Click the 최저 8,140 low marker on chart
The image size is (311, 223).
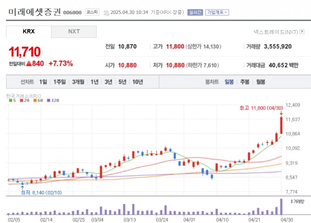[40, 192]
